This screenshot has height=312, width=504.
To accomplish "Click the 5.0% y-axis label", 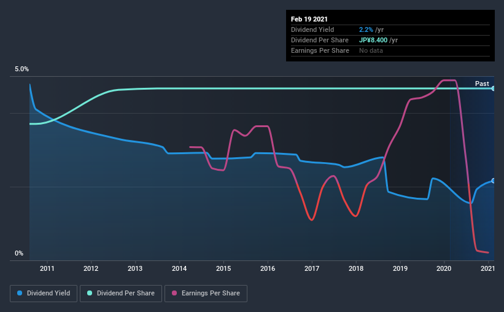I will tap(21, 69).
